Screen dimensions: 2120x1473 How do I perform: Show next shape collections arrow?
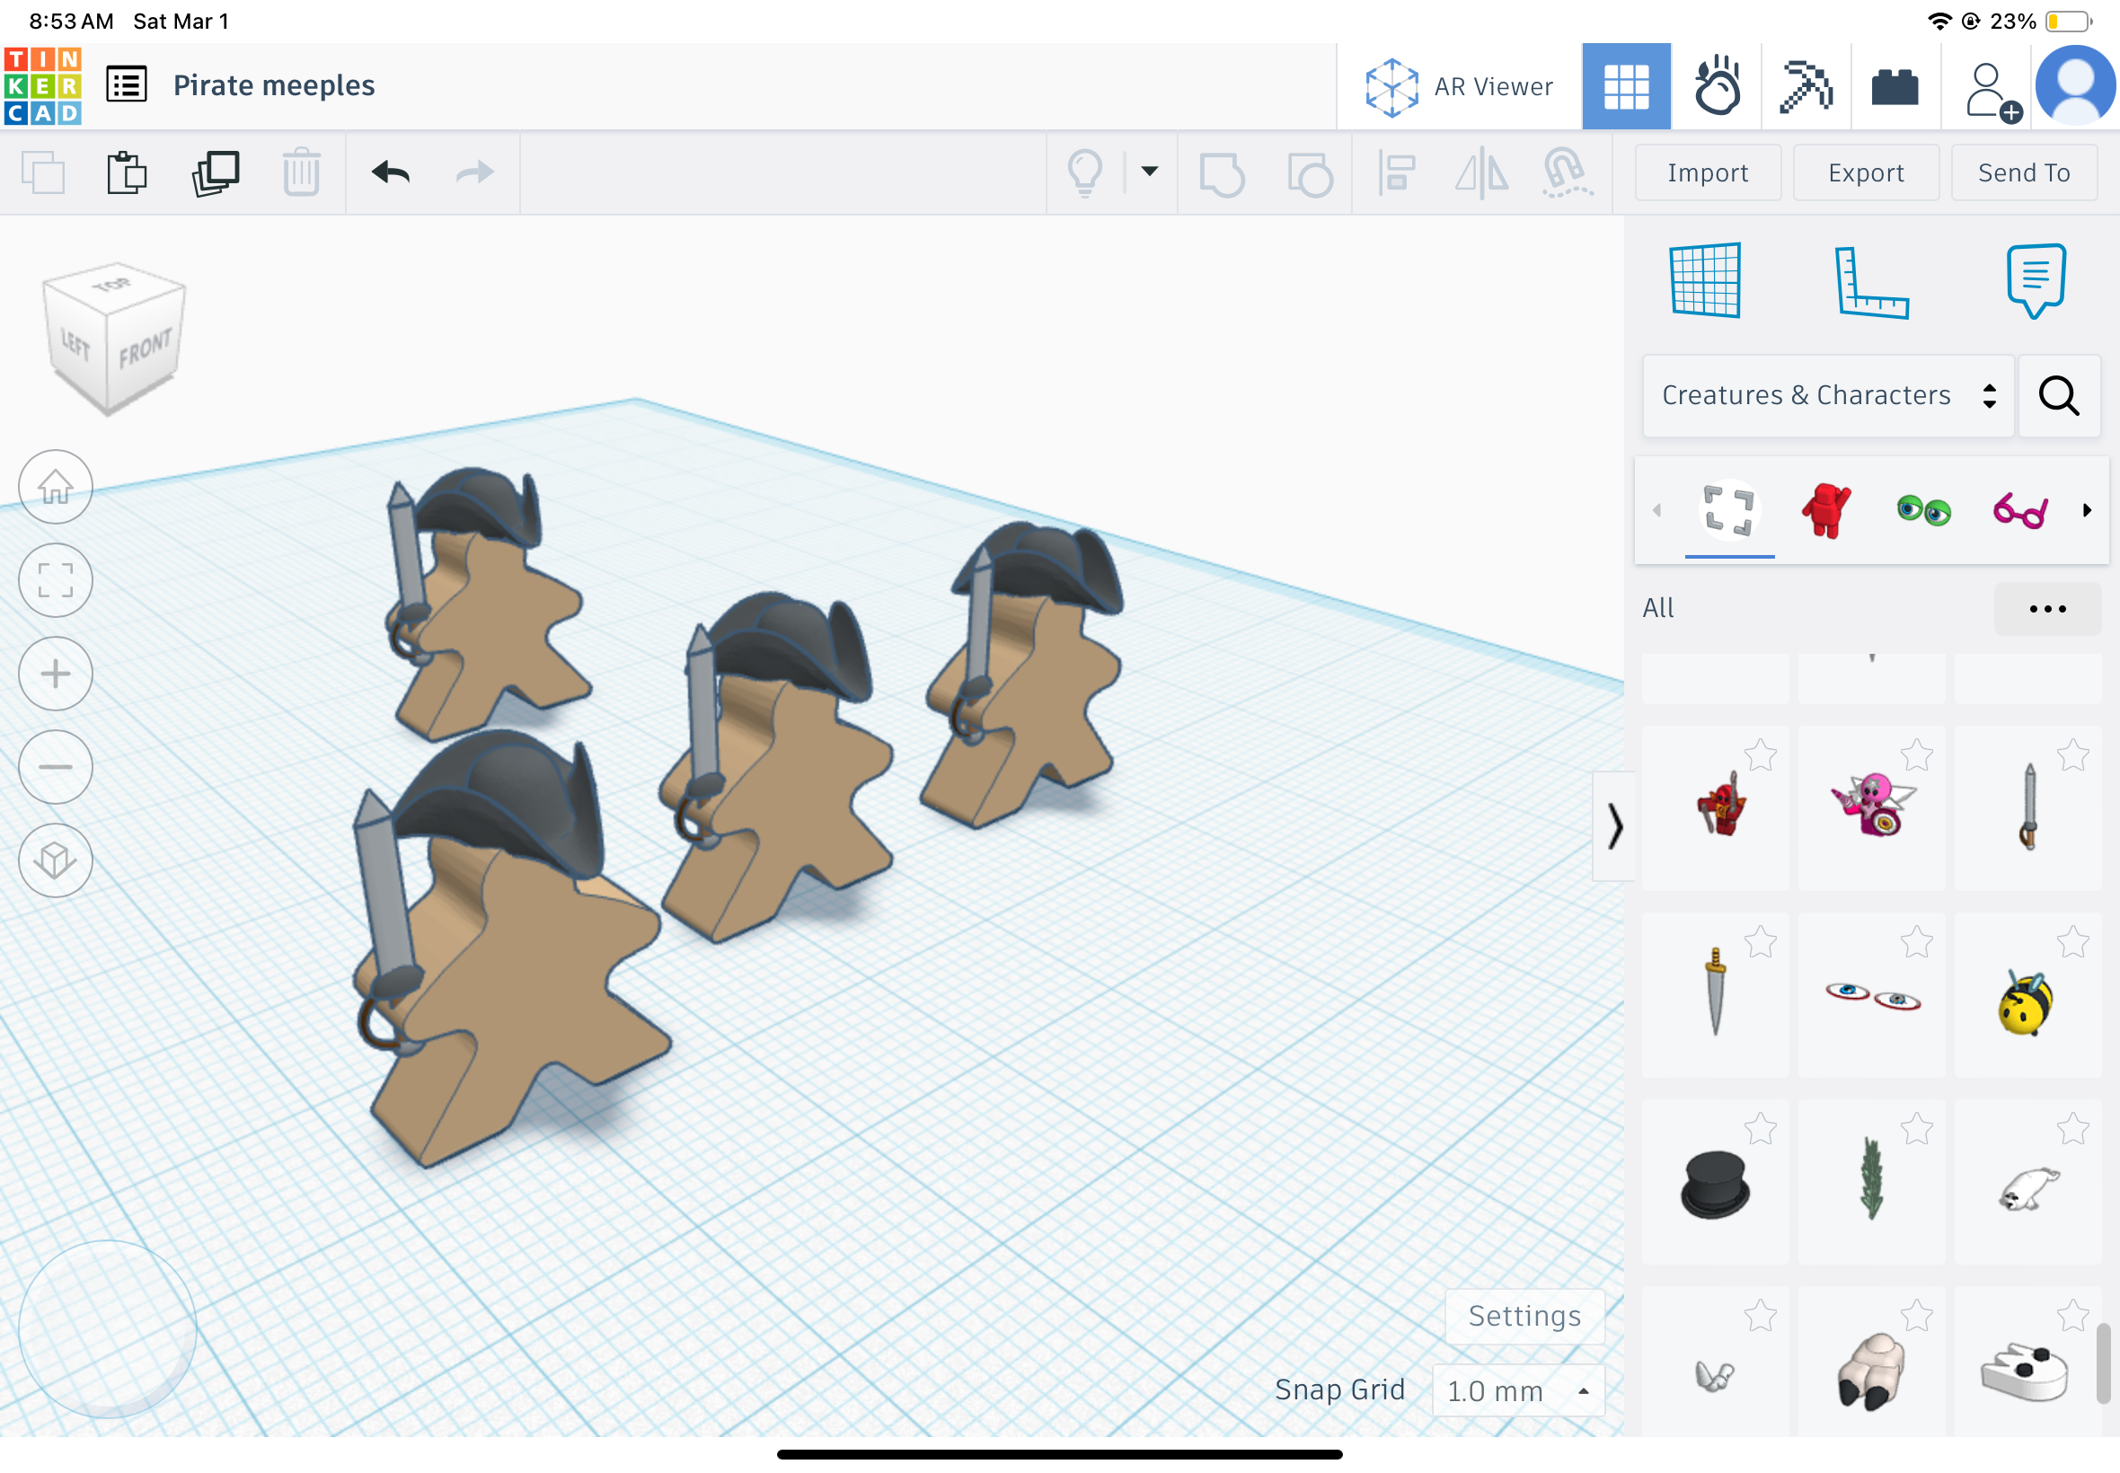click(2087, 509)
